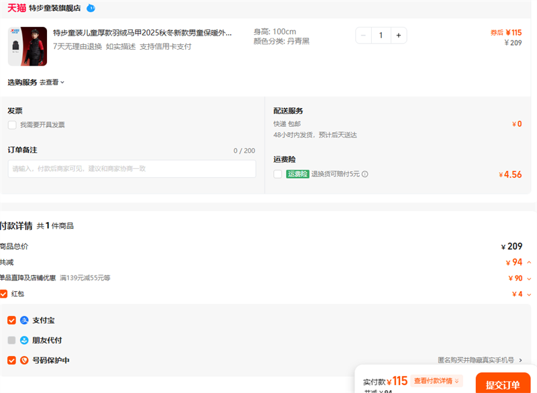The image size is (537, 393).
Task: Decrease quantity with the minus button
Action: (363, 36)
